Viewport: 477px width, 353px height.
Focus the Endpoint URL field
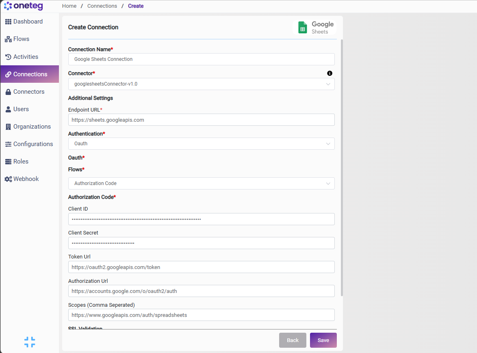[x=202, y=120]
